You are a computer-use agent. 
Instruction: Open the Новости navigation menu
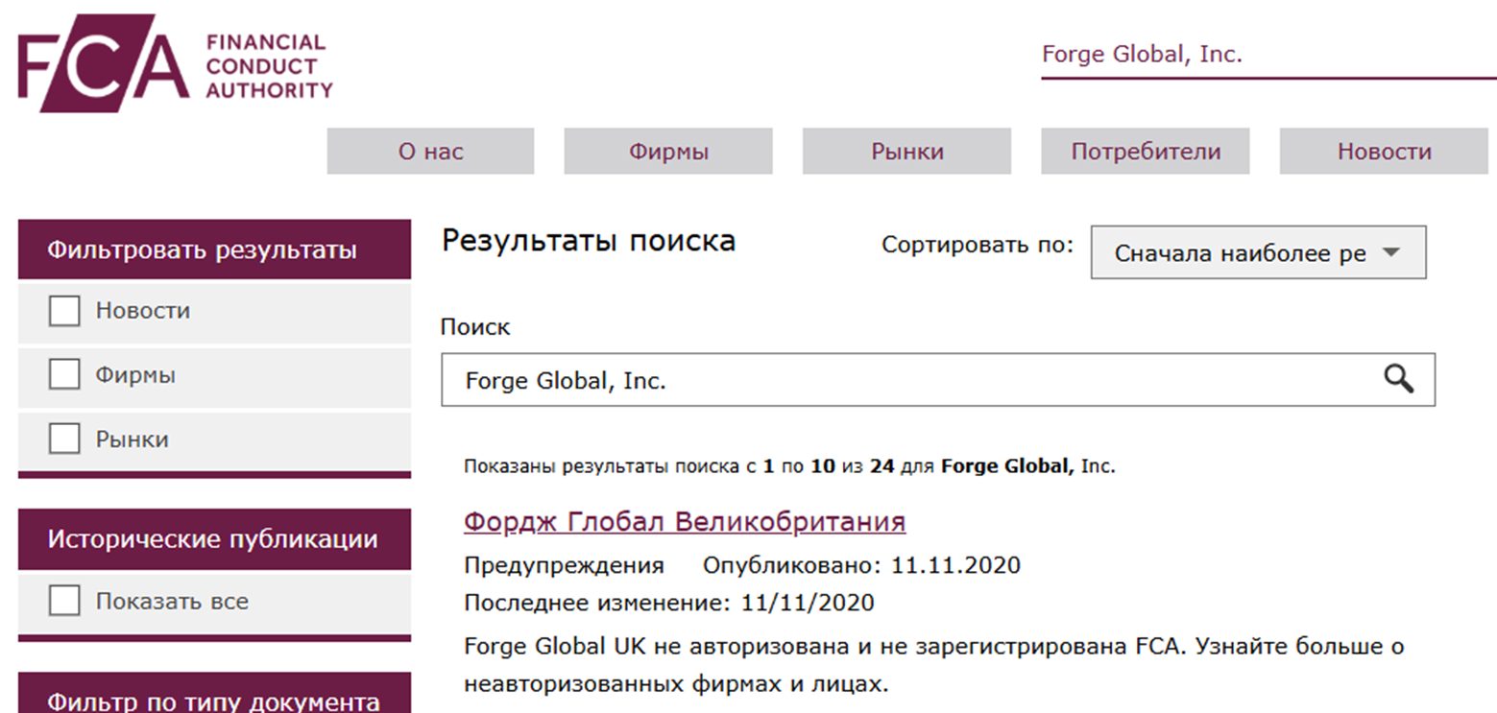[1384, 152]
